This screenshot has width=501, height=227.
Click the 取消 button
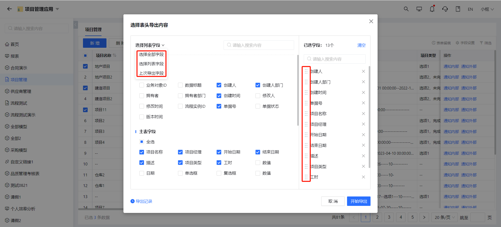[333, 201]
